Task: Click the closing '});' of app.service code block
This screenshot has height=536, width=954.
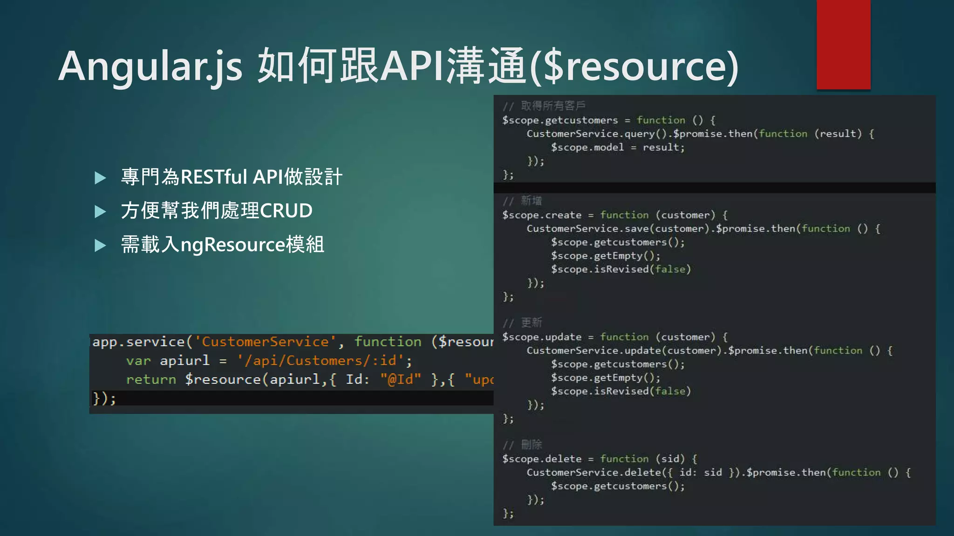Action: pos(104,398)
